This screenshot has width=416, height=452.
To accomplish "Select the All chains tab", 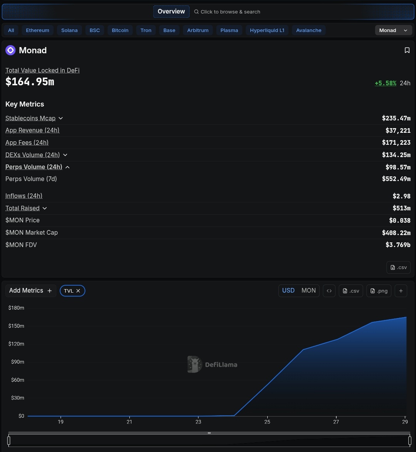I will click(x=11, y=30).
